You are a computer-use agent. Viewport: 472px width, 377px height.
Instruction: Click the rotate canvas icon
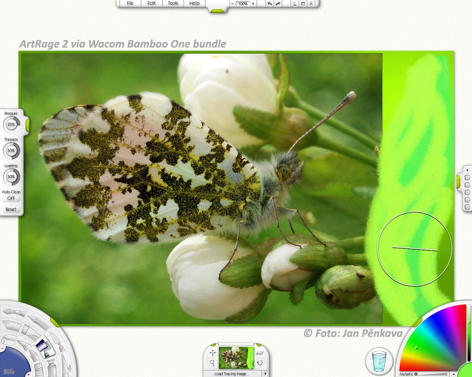[x=260, y=363]
